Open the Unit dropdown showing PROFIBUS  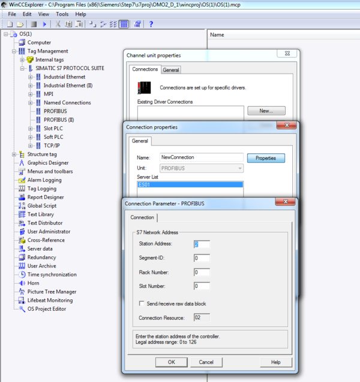coord(202,168)
